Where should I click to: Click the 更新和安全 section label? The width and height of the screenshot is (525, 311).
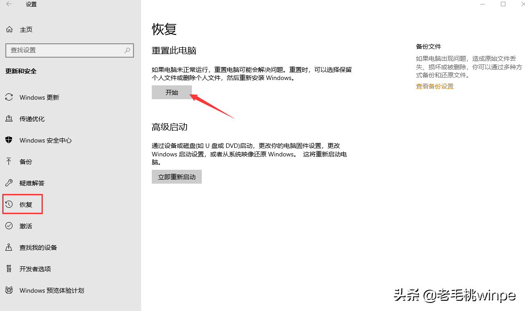[x=21, y=71]
